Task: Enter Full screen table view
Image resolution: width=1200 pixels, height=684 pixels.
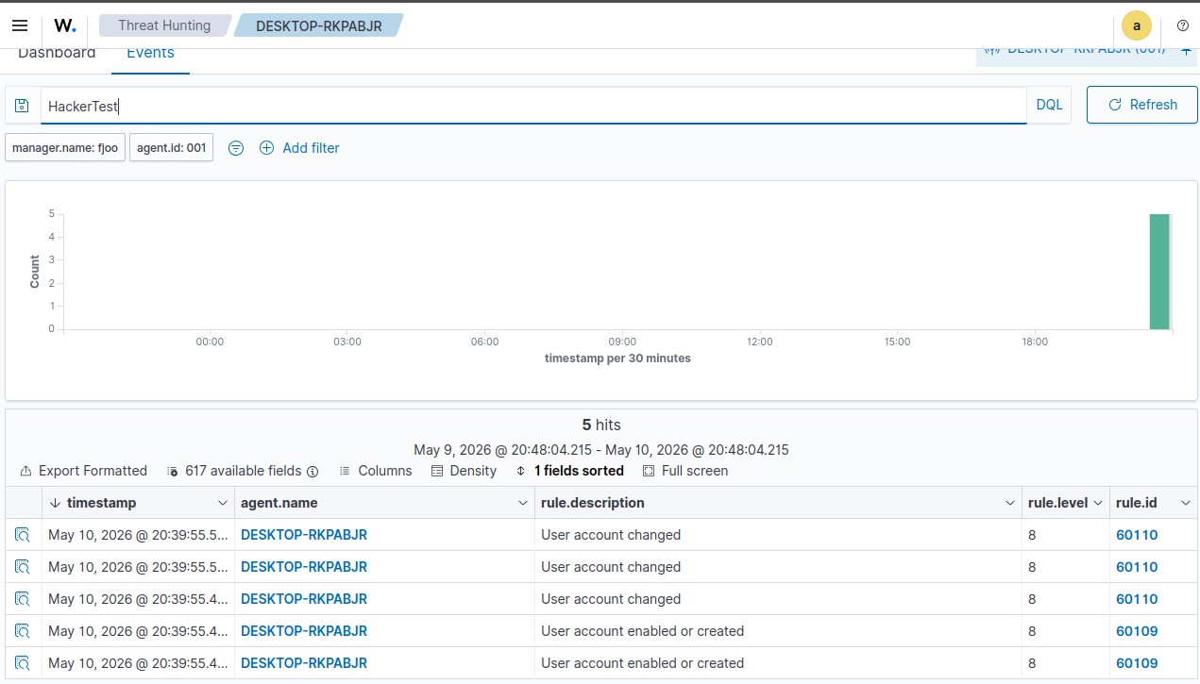Action: pyautogui.click(x=685, y=471)
